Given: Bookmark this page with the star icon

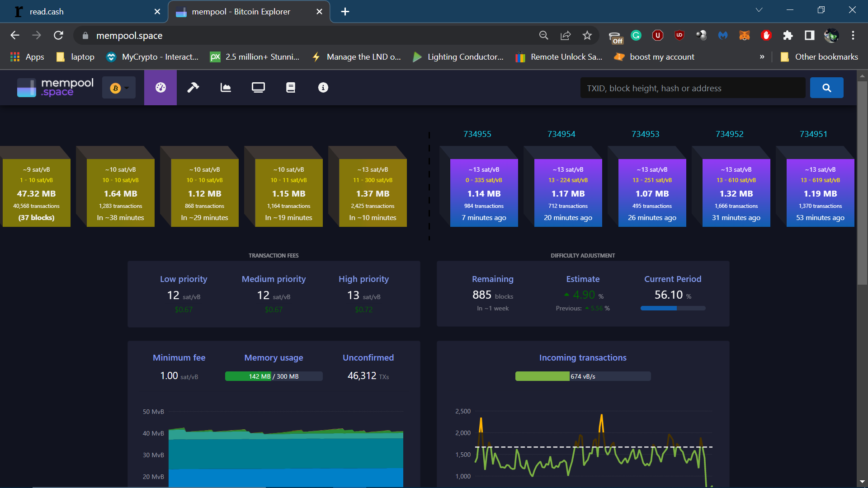Looking at the screenshot, I should [x=587, y=35].
